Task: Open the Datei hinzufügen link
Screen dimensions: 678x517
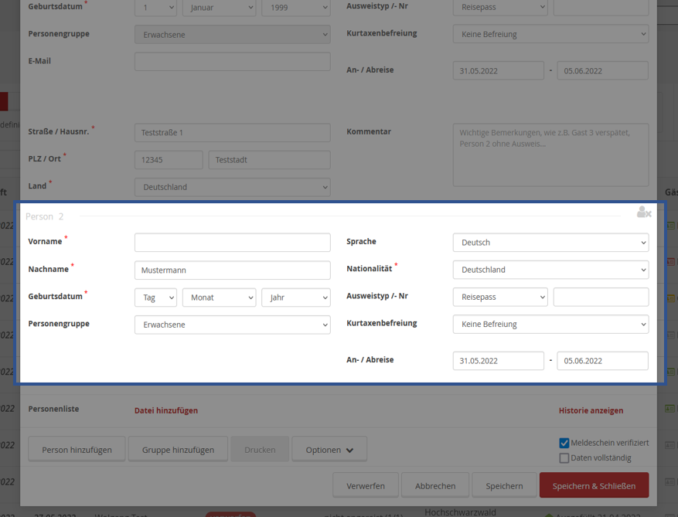Action: tap(166, 411)
